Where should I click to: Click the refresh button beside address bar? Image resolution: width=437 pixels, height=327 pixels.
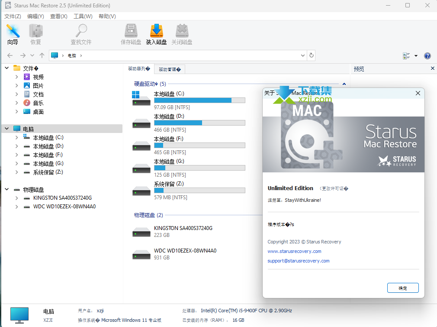click(x=311, y=55)
